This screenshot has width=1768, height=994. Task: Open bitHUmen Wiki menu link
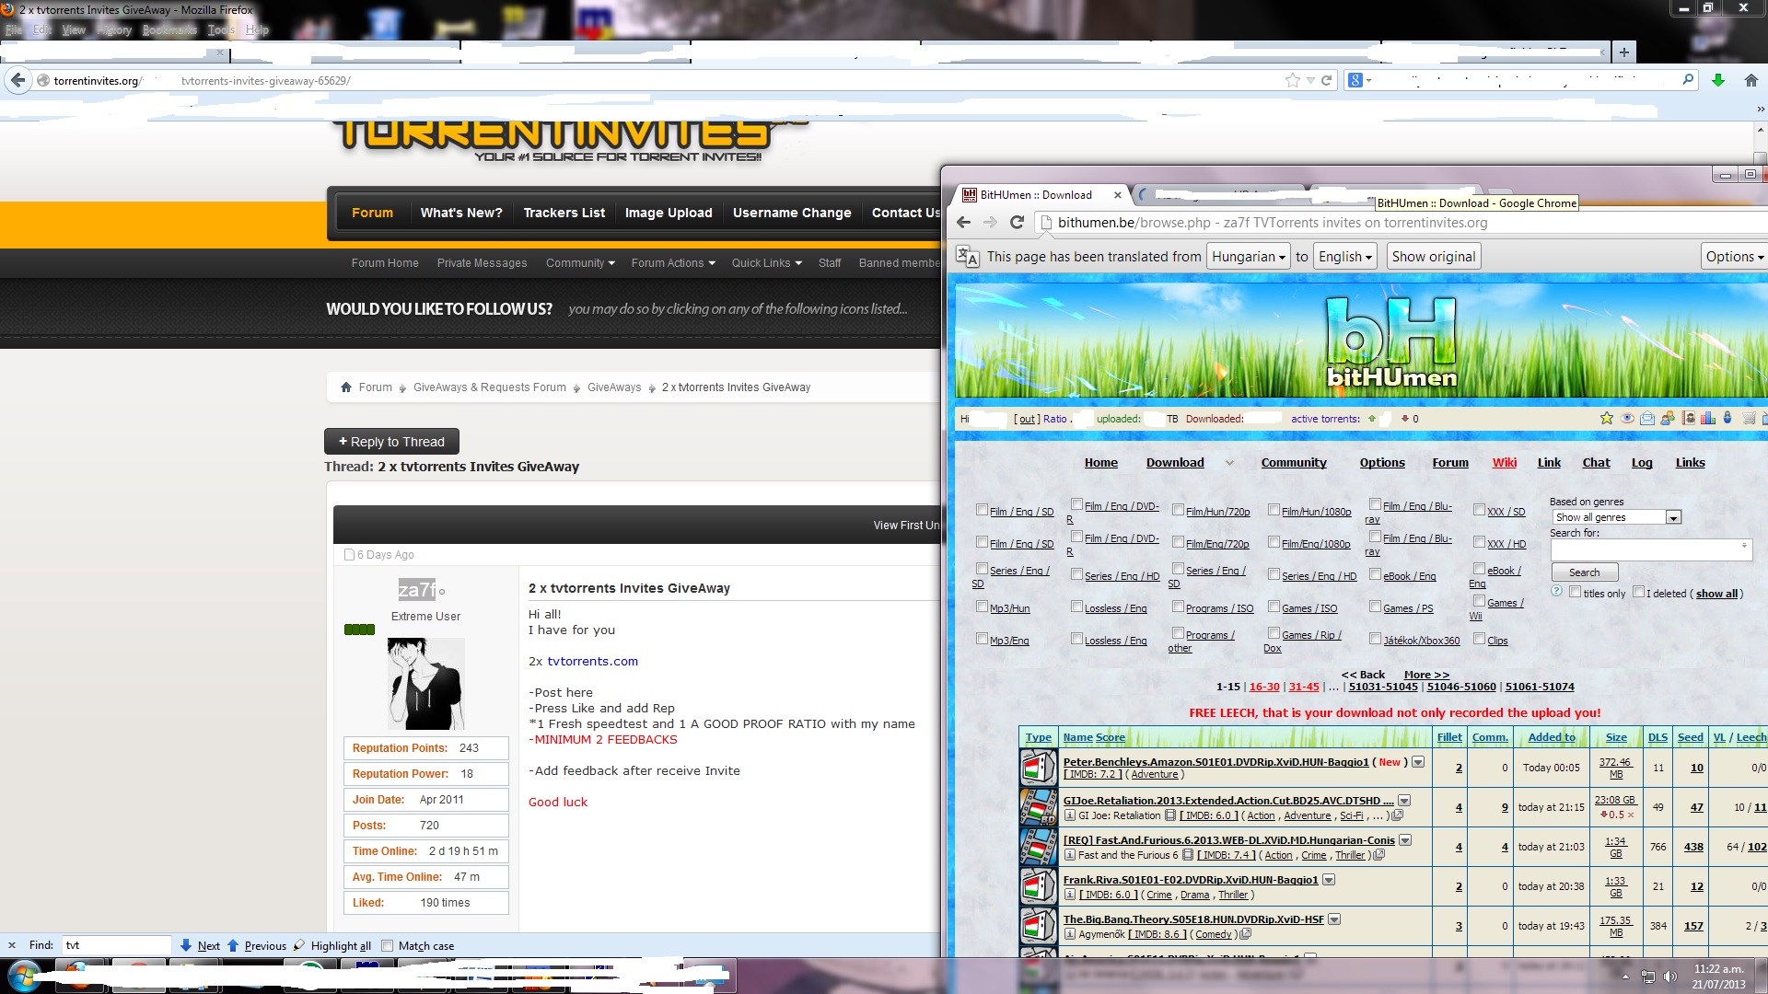pyautogui.click(x=1505, y=462)
